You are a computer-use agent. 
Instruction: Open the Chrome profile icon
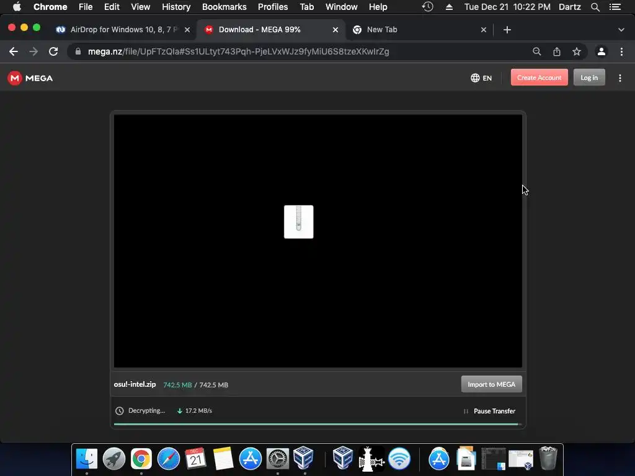pyautogui.click(x=602, y=51)
